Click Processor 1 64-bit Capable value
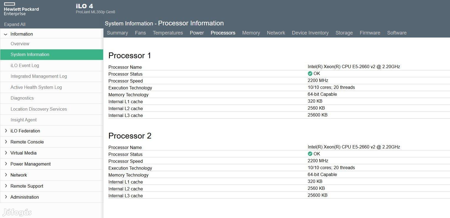 [x=322, y=94]
